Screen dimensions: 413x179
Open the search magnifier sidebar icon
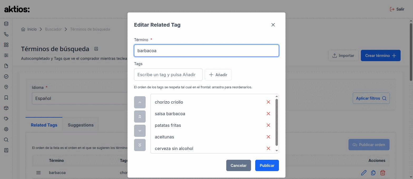point(6,140)
